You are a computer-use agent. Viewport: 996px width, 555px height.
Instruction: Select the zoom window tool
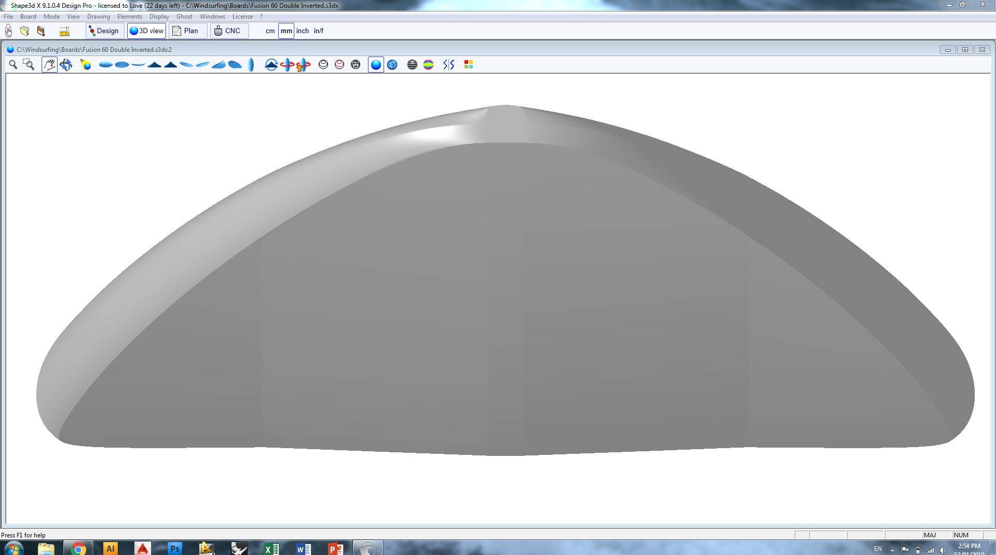click(x=29, y=65)
